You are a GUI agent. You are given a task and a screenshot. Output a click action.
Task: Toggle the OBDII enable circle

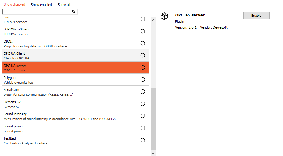(x=143, y=43)
